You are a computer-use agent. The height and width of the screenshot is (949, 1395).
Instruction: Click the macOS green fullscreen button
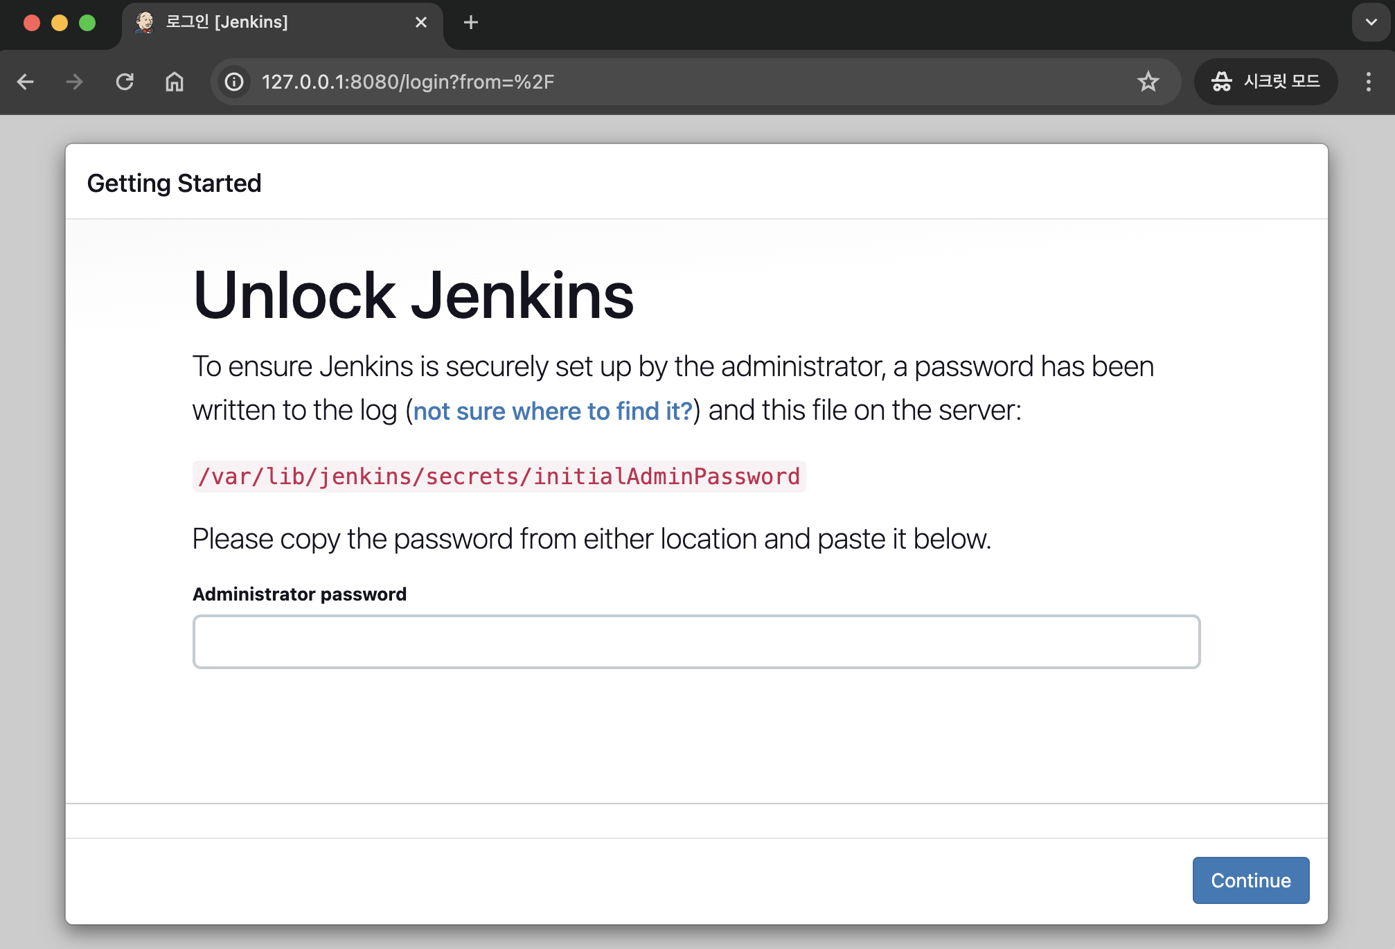coord(87,23)
